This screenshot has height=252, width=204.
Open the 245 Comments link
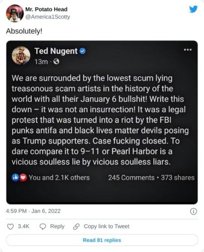point(131,177)
